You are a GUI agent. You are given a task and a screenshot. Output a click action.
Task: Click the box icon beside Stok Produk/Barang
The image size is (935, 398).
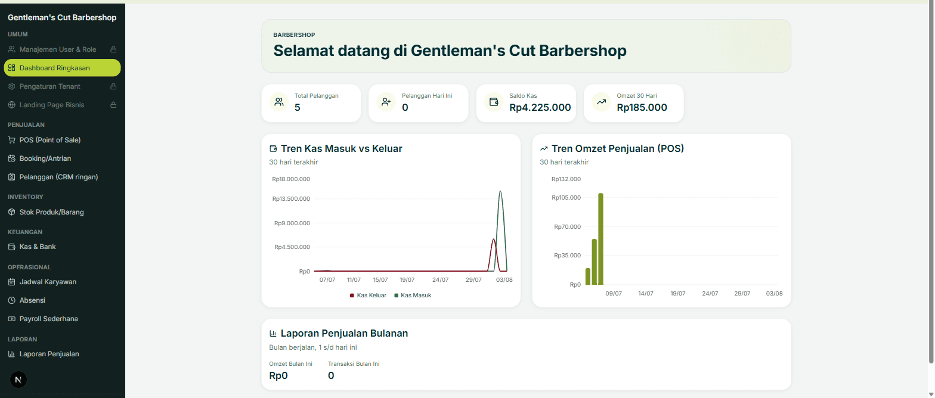point(12,212)
